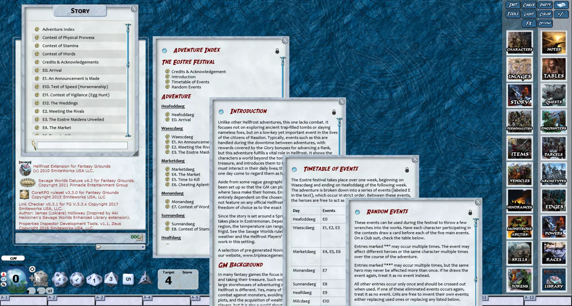Toggle the blue ZZ modifier button
The height and width of the screenshot is (306, 572).
click(x=3, y=279)
